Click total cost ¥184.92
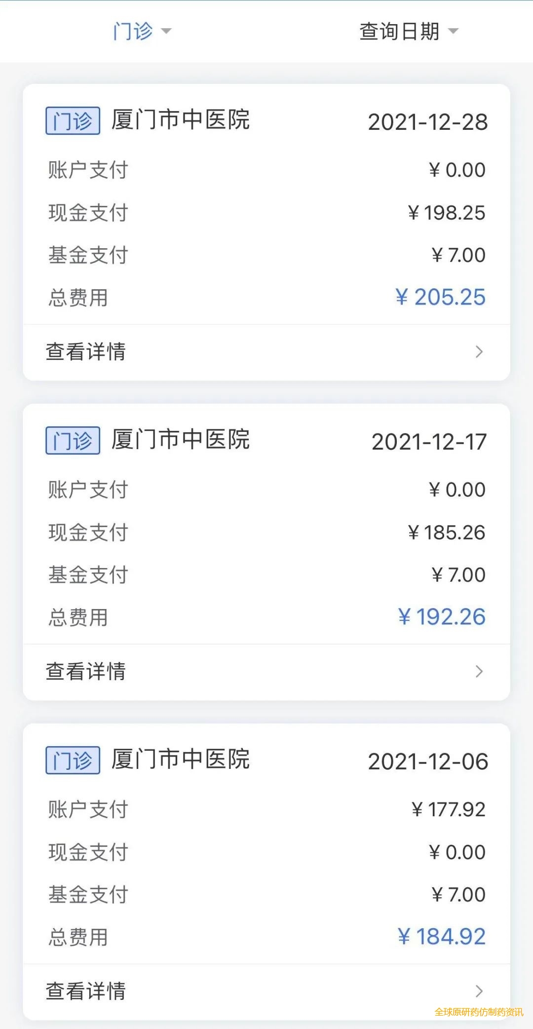The width and height of the screenshot is (533, 1029). (442, 937)
